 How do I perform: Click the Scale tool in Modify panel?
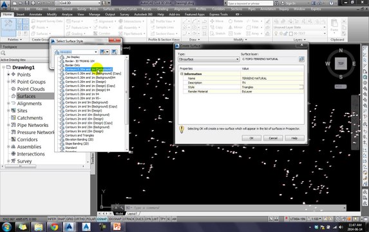click(x=235, y=34)
